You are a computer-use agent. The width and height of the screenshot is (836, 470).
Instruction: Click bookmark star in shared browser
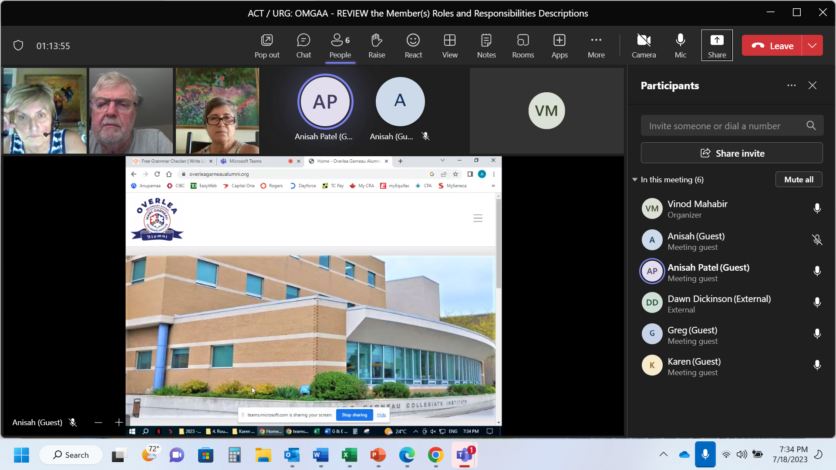click(x=455, y=174)
